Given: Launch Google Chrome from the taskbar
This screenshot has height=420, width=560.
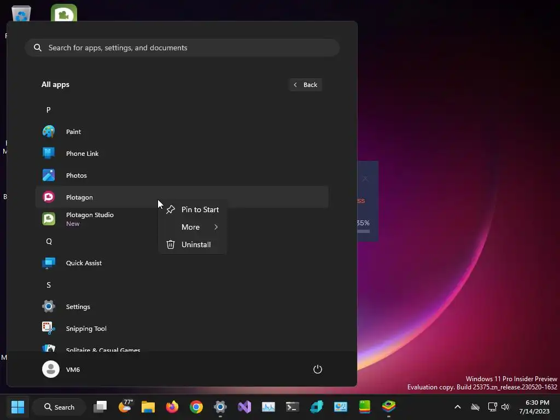Looking at the screenshot, I should point(196,407).
